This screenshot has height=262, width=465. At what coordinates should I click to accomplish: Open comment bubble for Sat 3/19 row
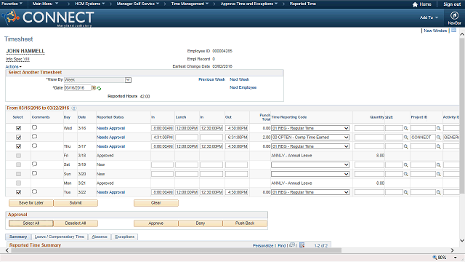coord(34,164)
